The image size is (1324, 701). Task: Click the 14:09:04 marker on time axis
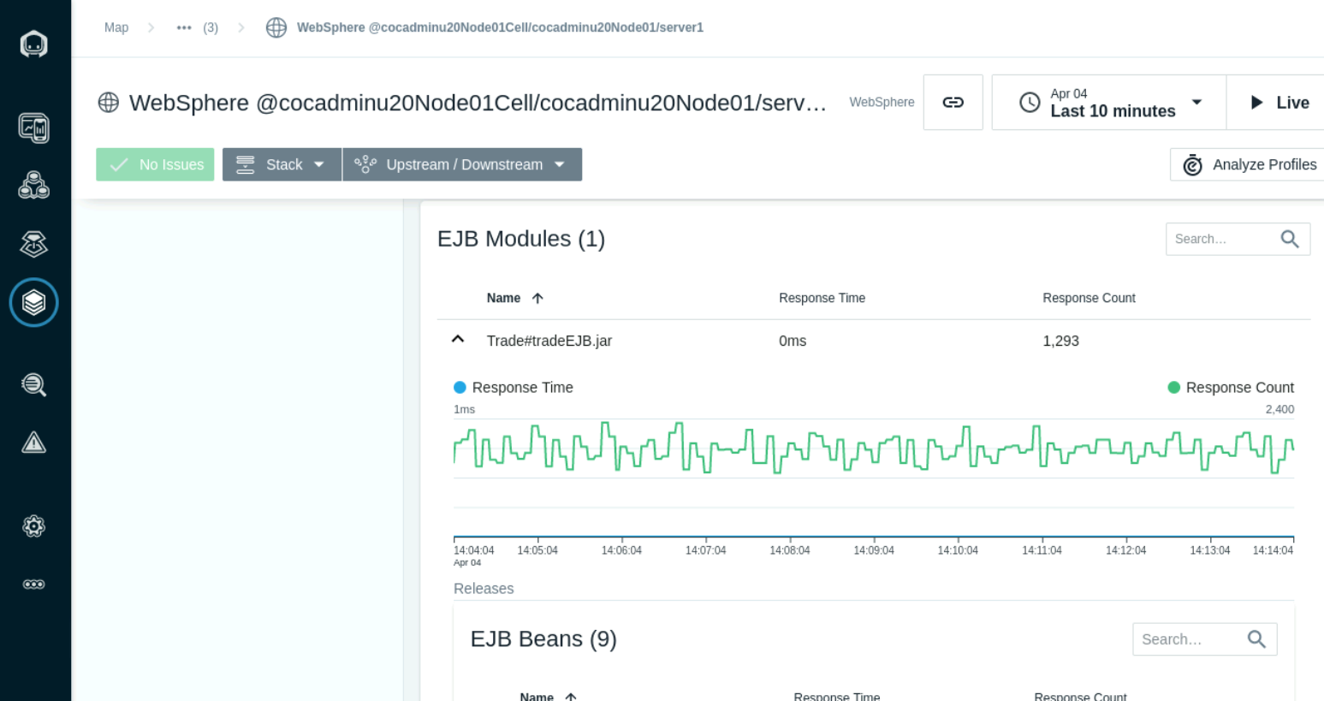tap(874, 550)
